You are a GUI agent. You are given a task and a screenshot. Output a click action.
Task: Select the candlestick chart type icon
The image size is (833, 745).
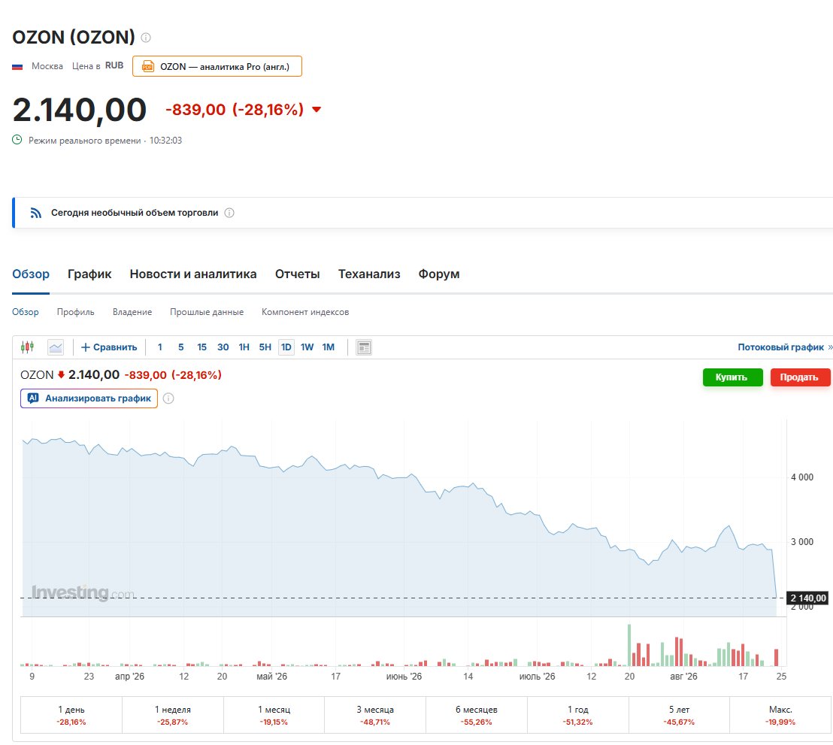tap(28, 347)
